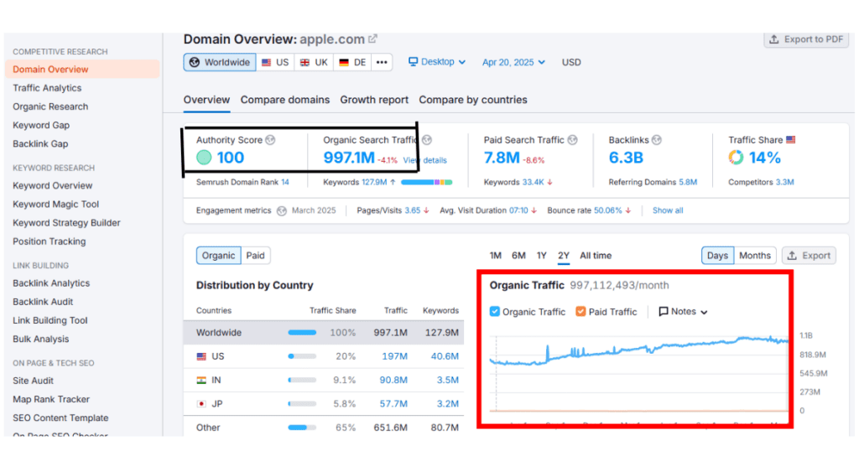Click the keywords distribution color bar
Screen dimensions: 859x451
pos(427,182)
